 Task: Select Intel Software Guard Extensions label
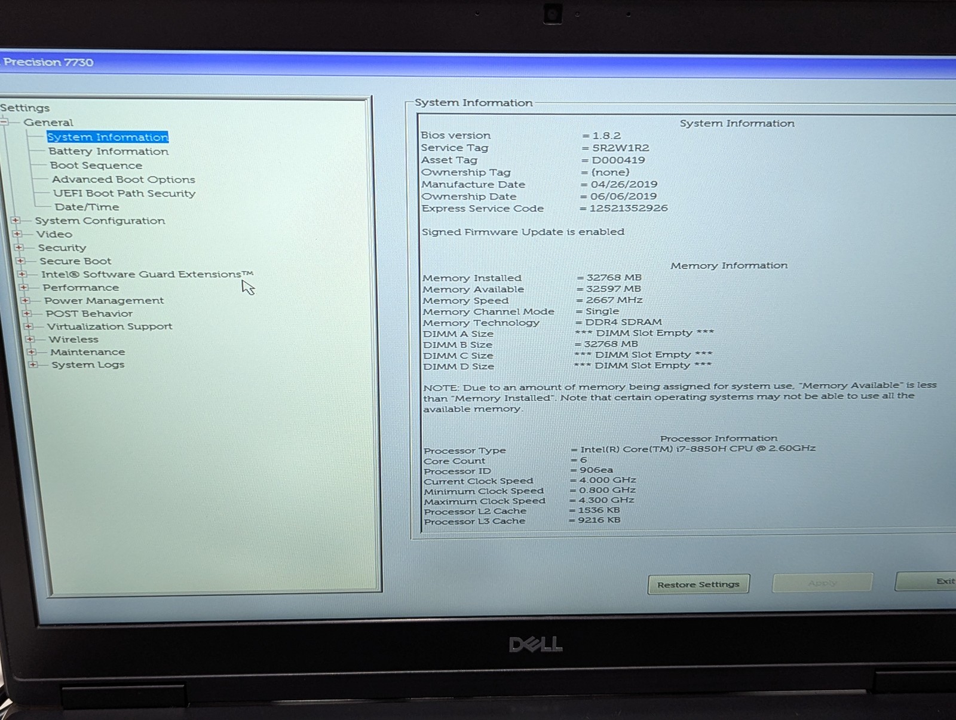click(147, 274)
